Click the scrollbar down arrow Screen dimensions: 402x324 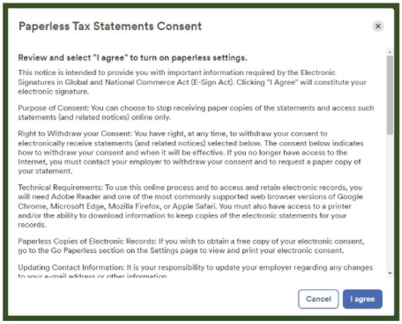[x=390, y=273]
